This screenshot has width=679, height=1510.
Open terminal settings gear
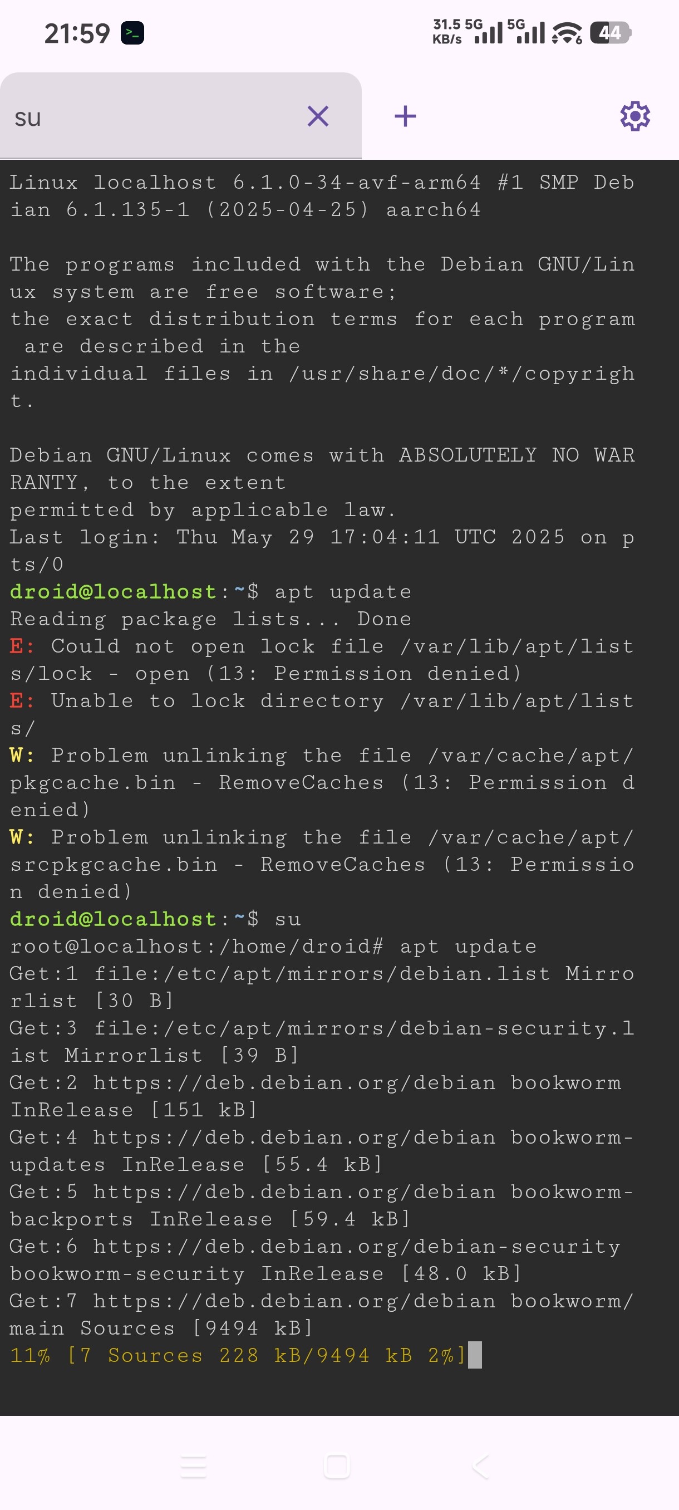click(634, 116)
